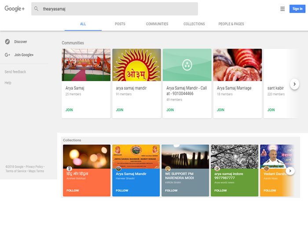Click the 'sant kabir' community title
Screen dimensions: 308x242
click(x=275, y=88)
